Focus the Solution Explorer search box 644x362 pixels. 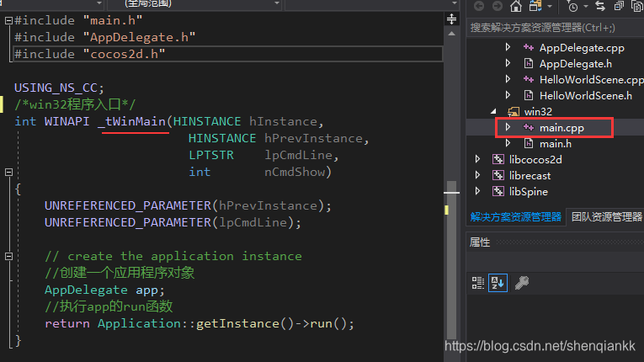tap(556, 28)
